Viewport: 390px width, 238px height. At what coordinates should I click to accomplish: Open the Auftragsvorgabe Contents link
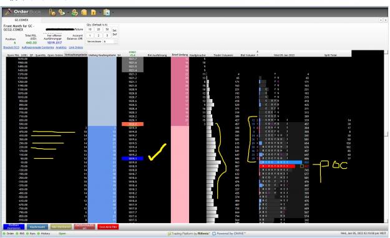pyautogui.click(x=38, y=47)
